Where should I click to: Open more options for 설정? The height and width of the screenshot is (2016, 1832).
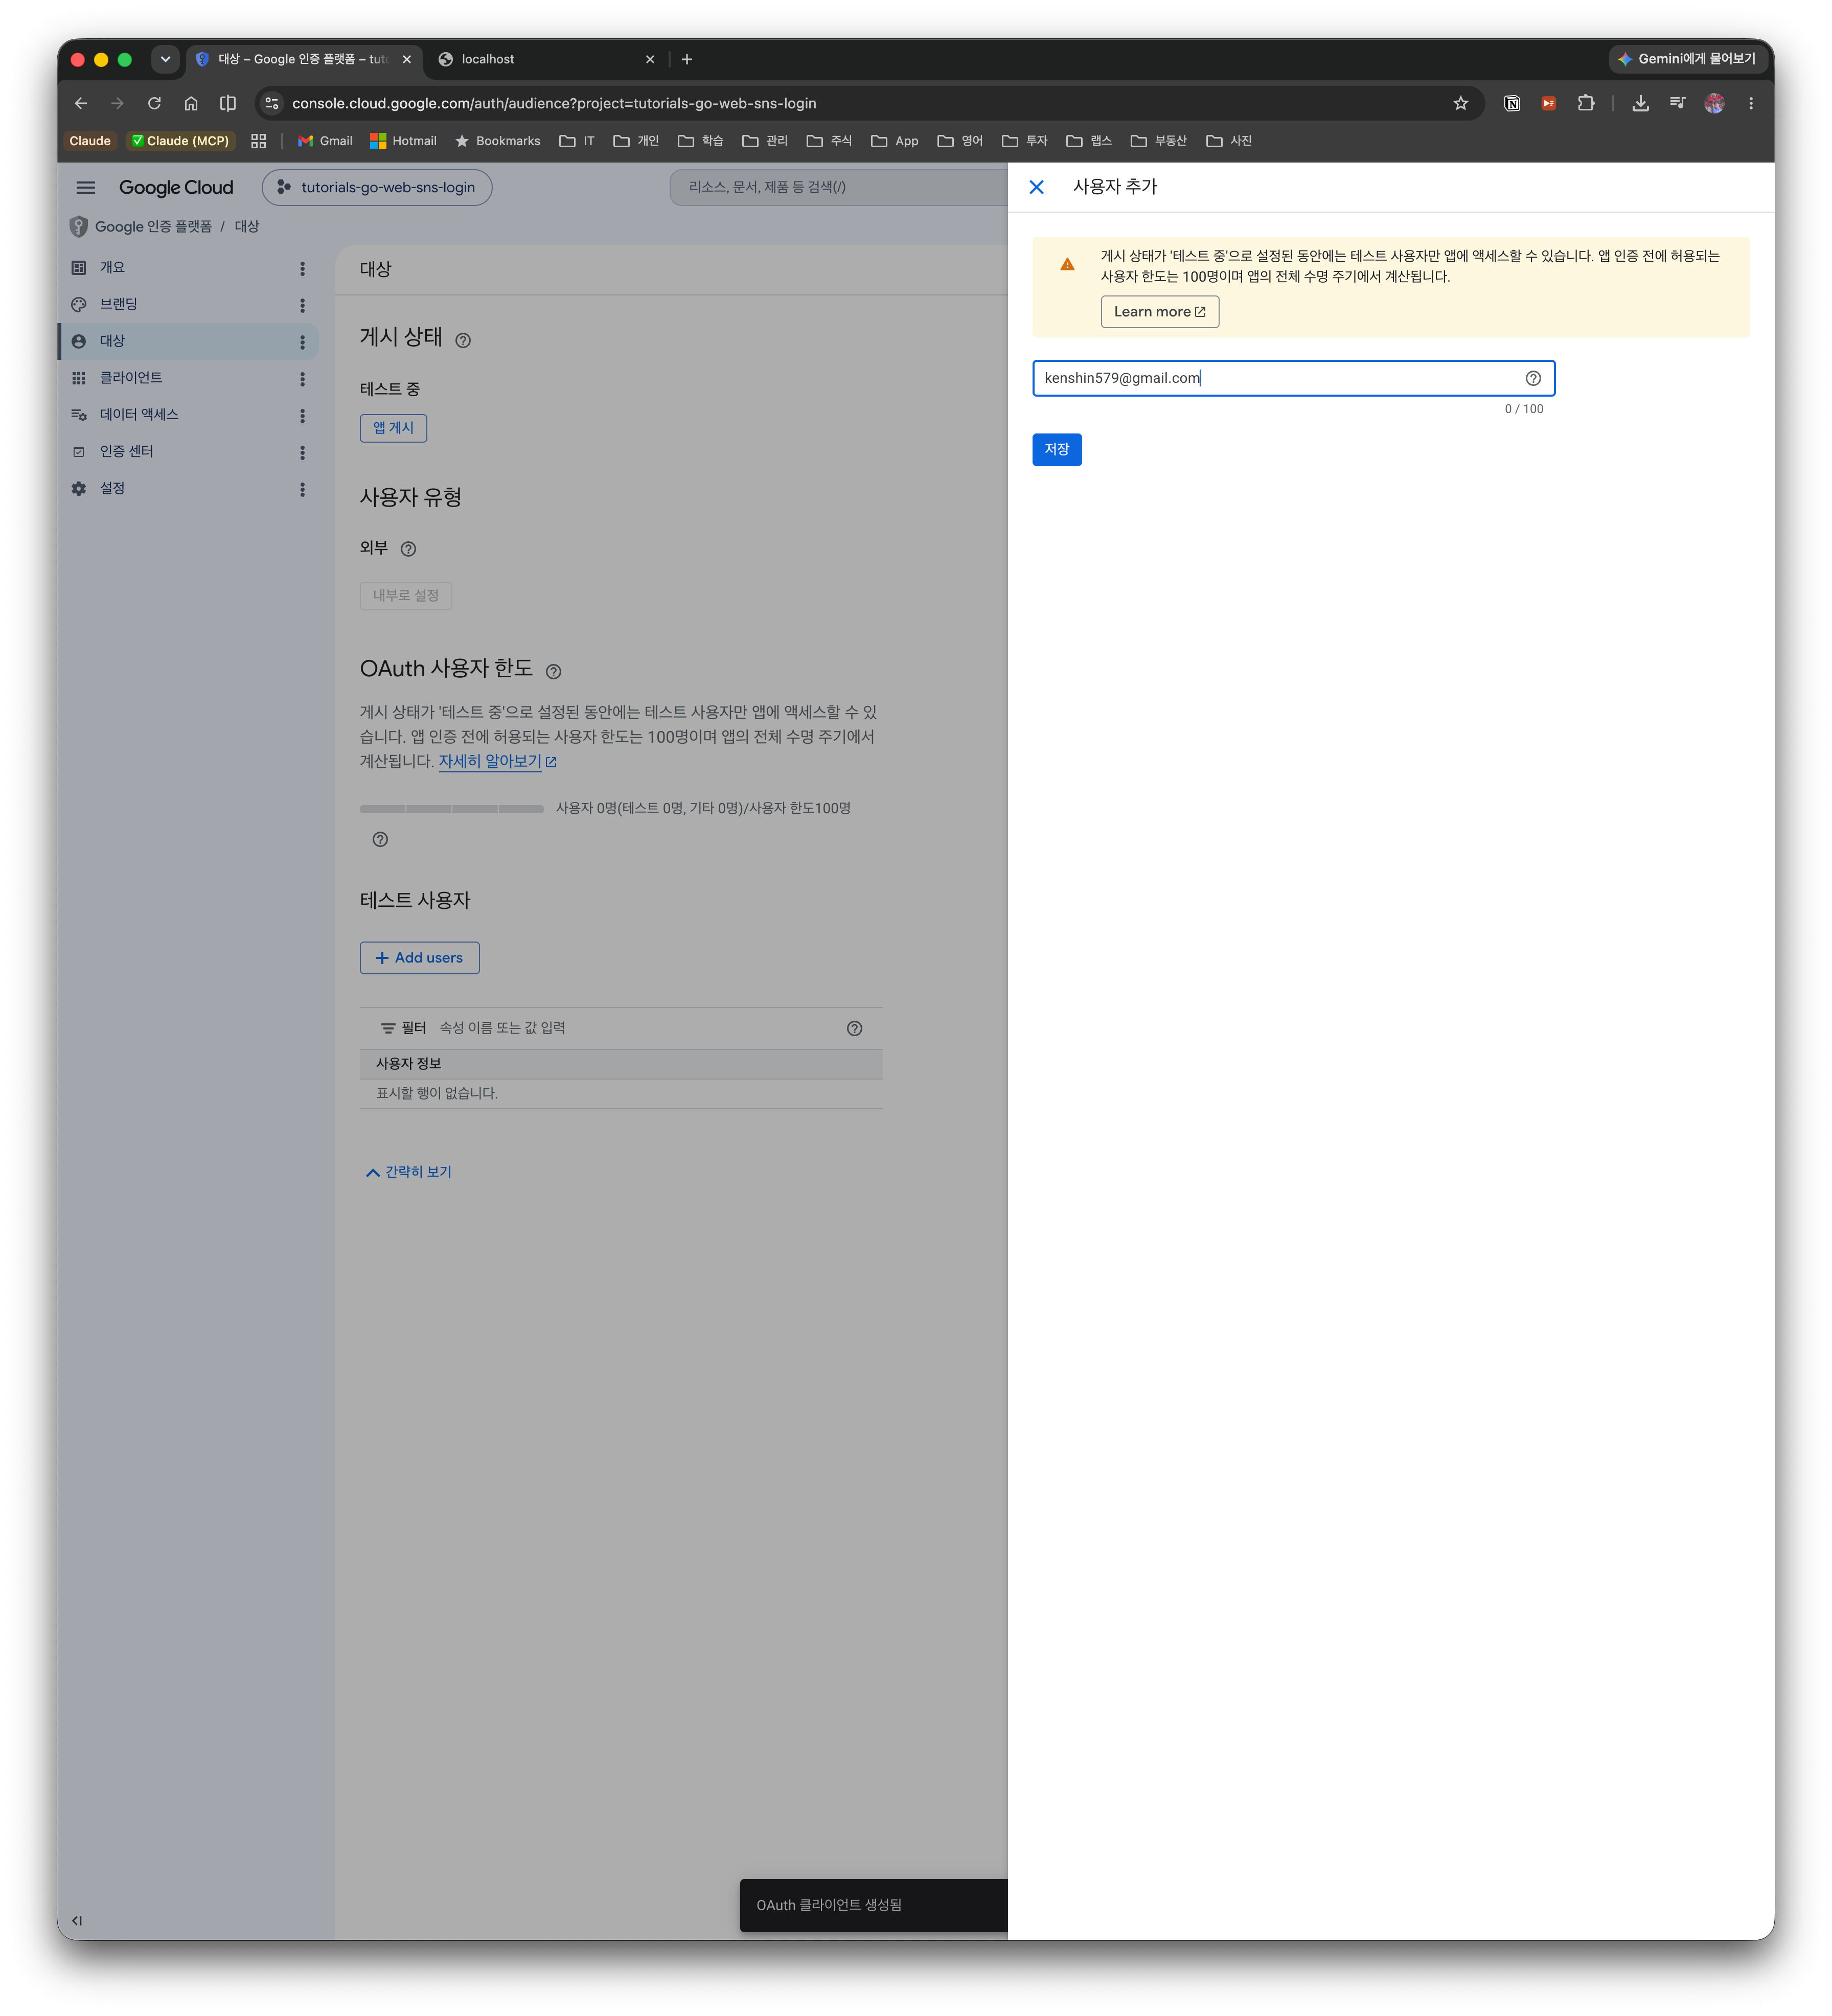(x=302, y=490)
